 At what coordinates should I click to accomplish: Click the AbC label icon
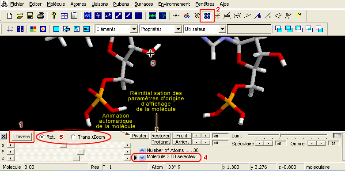(x=87, y=29)
